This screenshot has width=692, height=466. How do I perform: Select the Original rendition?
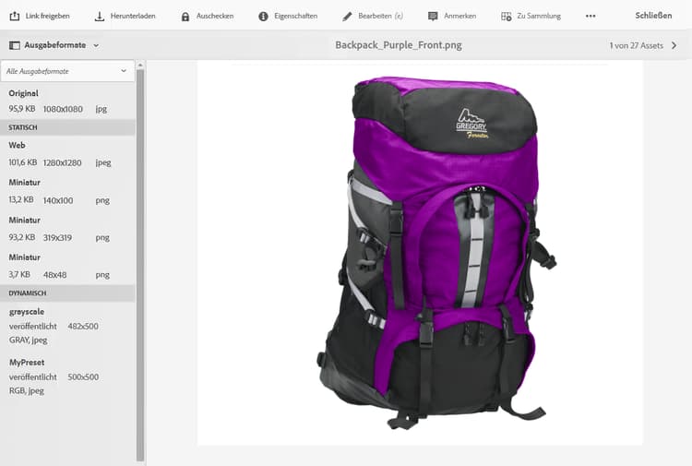[67, 102]
